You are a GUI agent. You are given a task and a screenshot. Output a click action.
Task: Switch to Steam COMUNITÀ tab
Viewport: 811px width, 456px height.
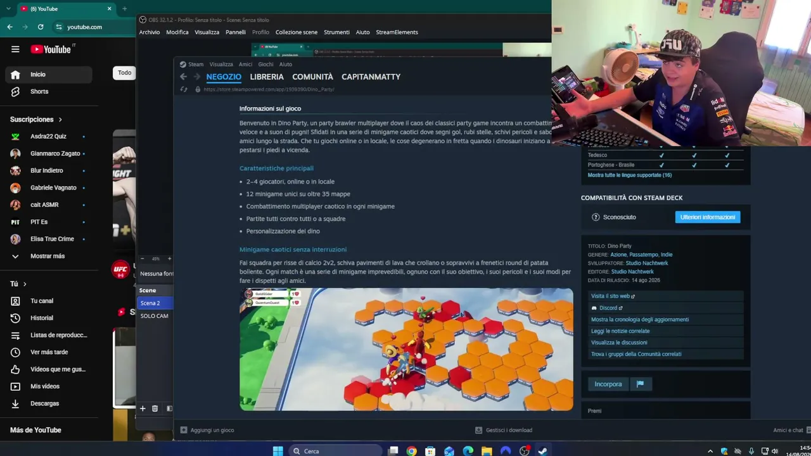tap(312, 77)
